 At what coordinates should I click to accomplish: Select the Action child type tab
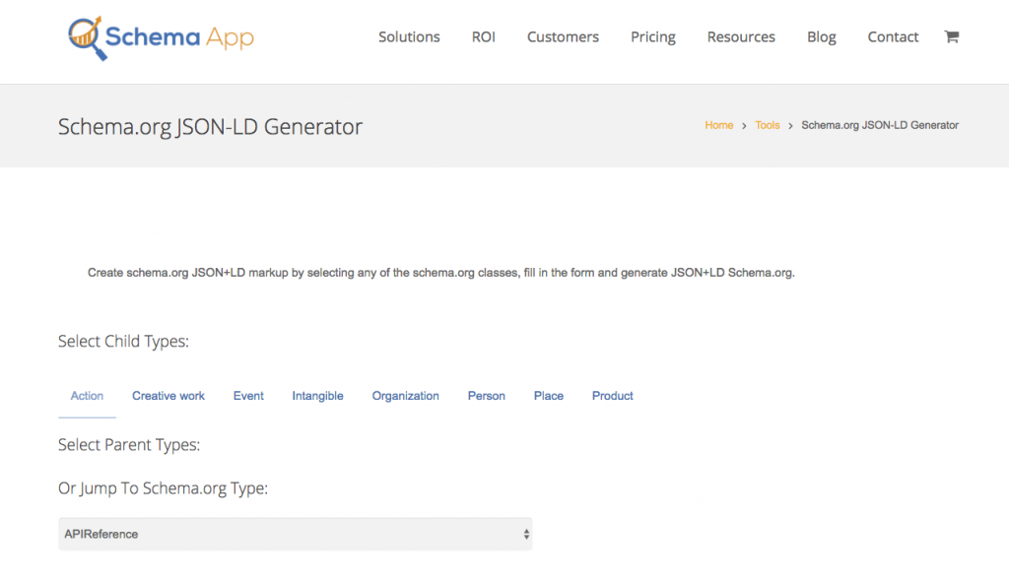87,396
